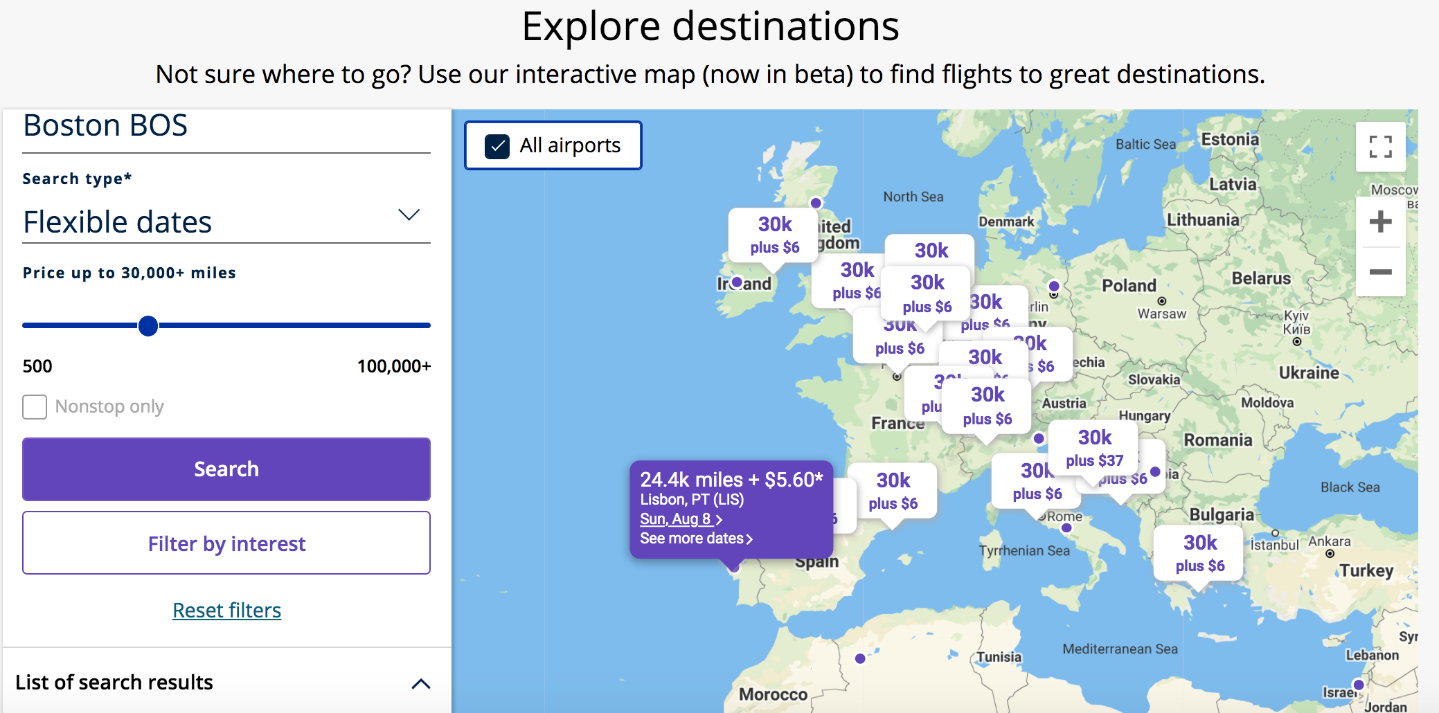This screenshot has height=713, width=1439.
Task: Click the Scotland airport dot marker
Action: [816, 203]
